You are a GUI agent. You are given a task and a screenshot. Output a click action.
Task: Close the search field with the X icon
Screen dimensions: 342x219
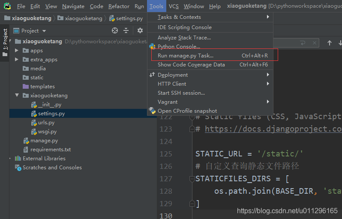(x=314, y=43)
